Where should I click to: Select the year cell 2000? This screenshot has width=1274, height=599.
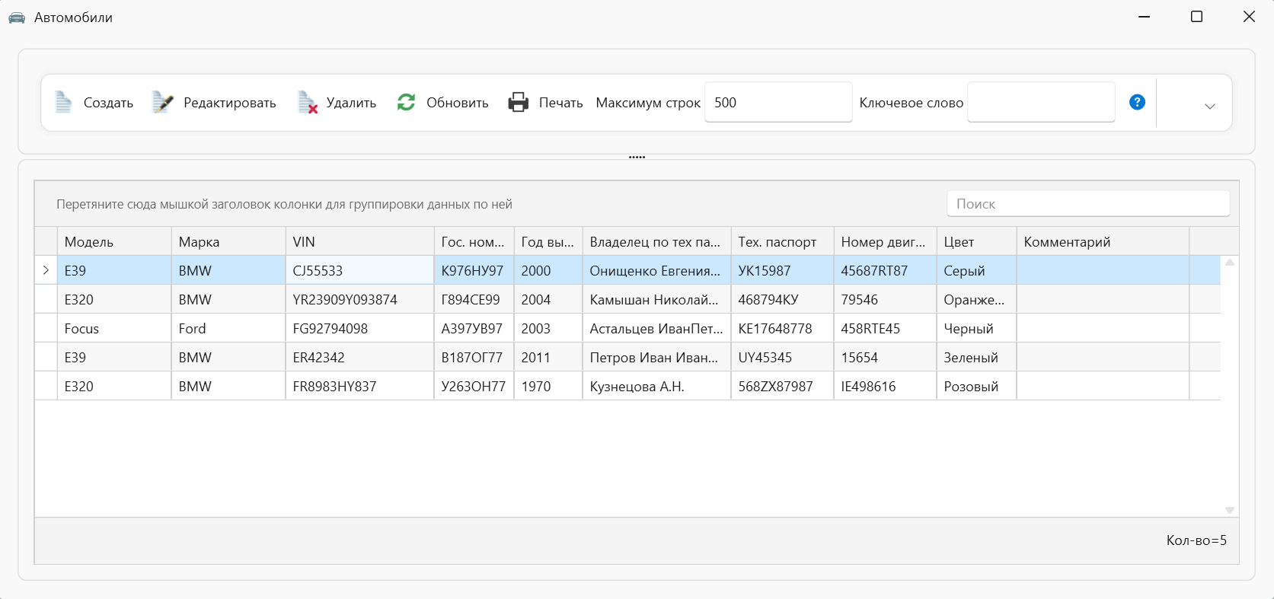(548, 270)
